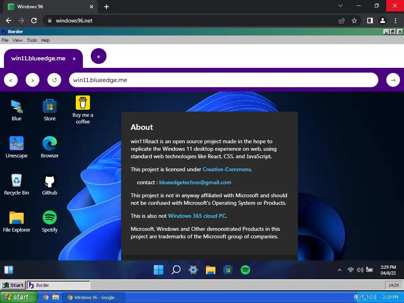Expand the Win11 hidden tray icons chevron

point(340,270)
